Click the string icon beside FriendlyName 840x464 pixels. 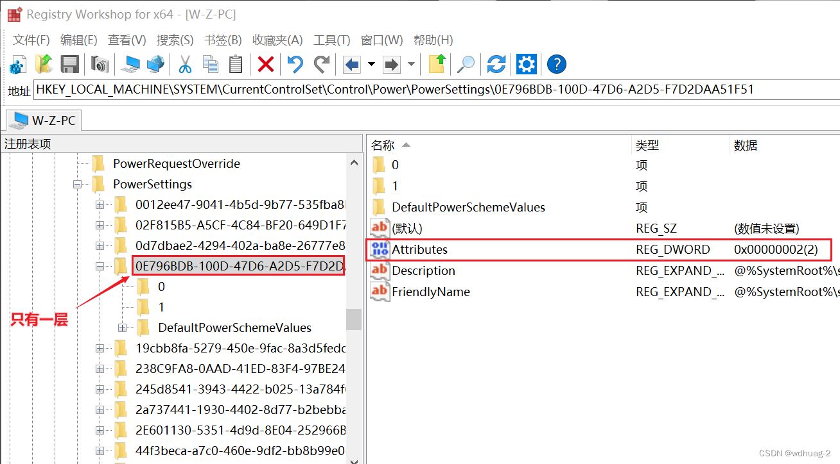pos(380,292)
